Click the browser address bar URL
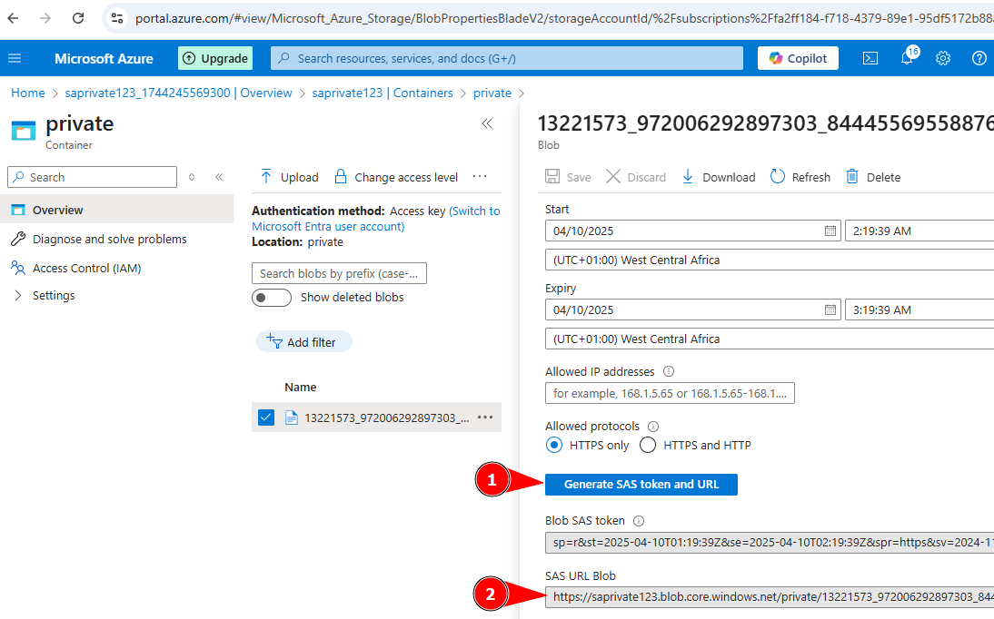 [564, 18]
